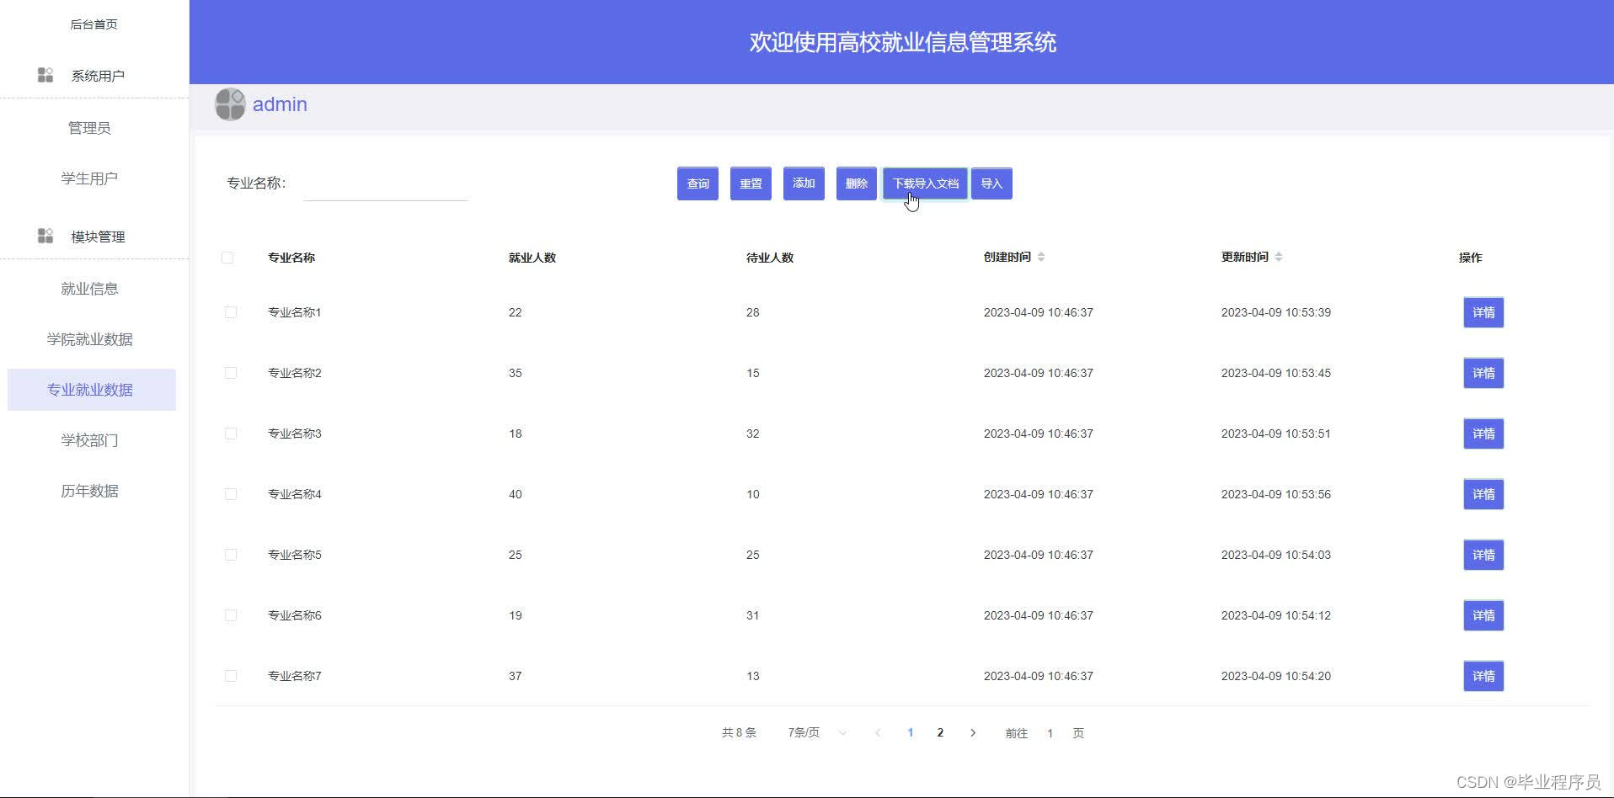Image resolution: width=1614 pixels, height=798 pixels.
Task: Click the 模块管理 grid icon in sidebar
Action: click(x=45, y=236)
